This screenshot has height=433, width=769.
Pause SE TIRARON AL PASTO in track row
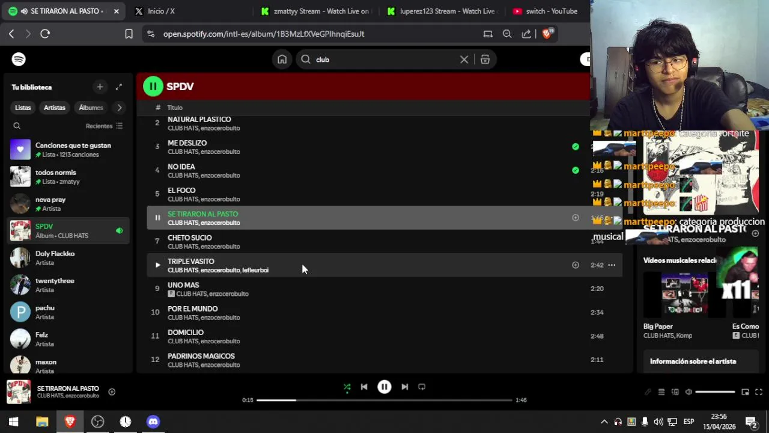click(157, 218)
